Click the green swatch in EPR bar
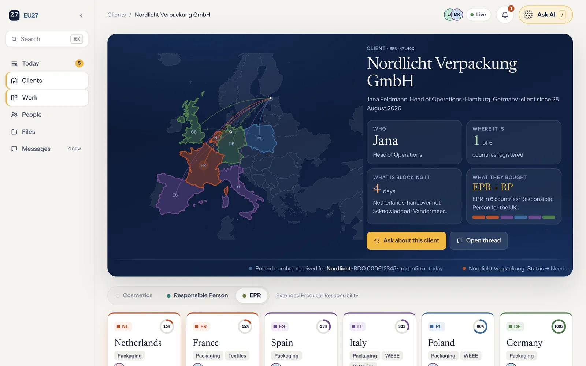586x366 pixels. (549, 217)
